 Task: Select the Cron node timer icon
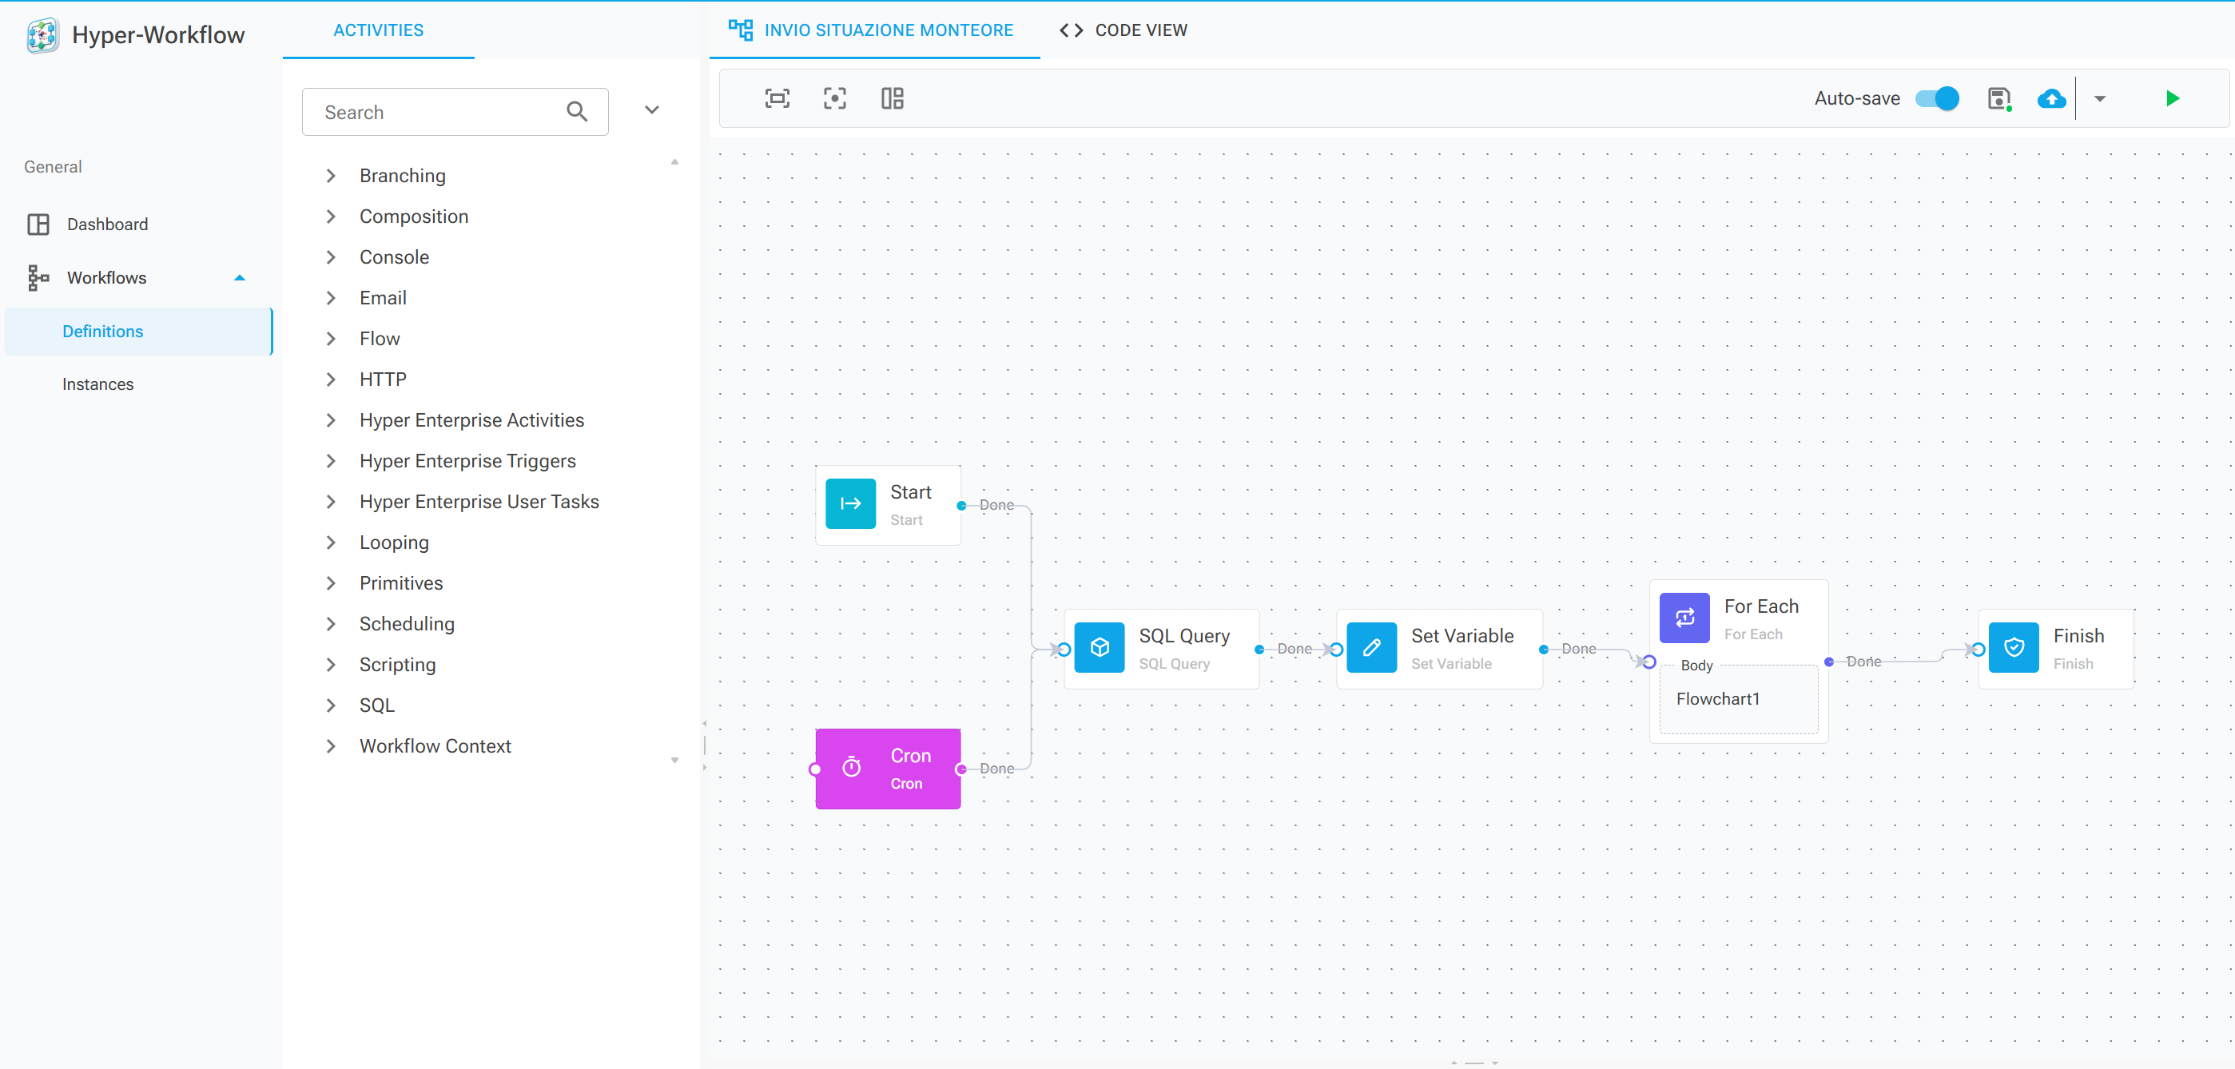(851, 767)
